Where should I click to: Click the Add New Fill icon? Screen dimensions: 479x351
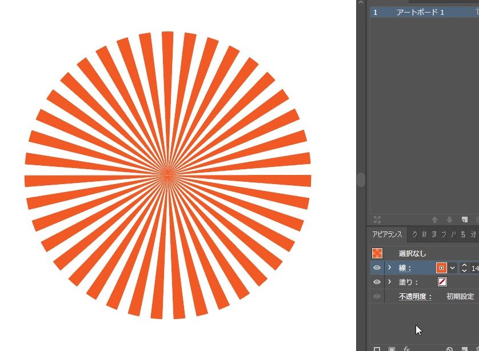[392, 349]
